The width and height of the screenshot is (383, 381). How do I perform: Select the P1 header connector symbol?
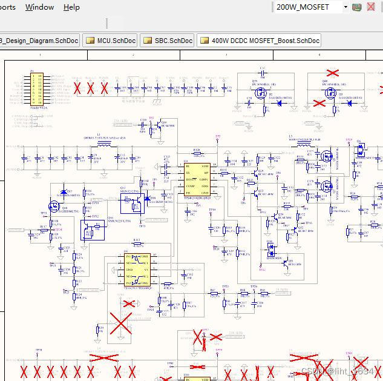click(37, 89)
